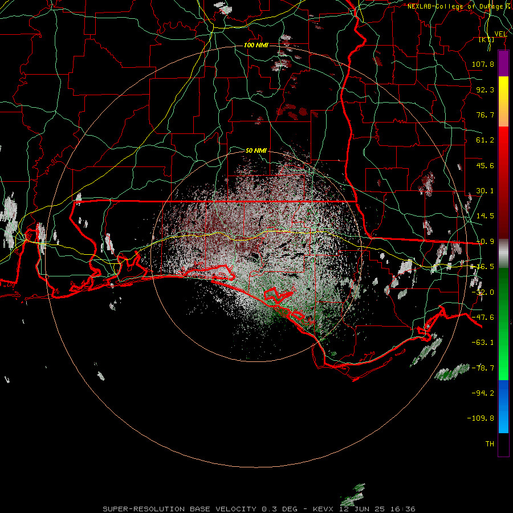Click the NEXLAB-College of DuPage credit text
This screenshot has height=513, width=513.
tap(459, 6)
